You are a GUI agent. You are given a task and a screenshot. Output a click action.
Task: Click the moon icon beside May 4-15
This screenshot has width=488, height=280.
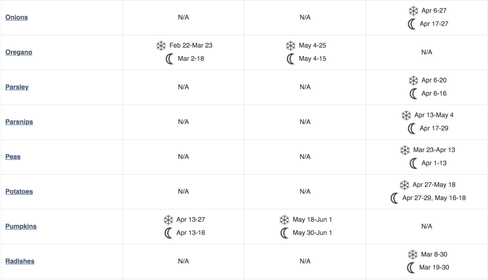[x=291, y=59]
